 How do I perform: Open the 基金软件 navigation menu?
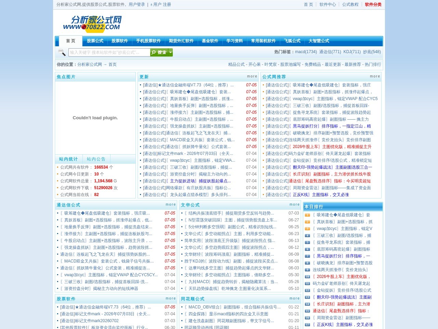pyautogui.click(x=210, y=41)
